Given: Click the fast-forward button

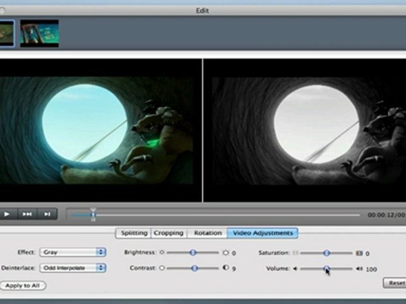Looking at the screenshot, I should pyautogui.click(x=27, y=214).
